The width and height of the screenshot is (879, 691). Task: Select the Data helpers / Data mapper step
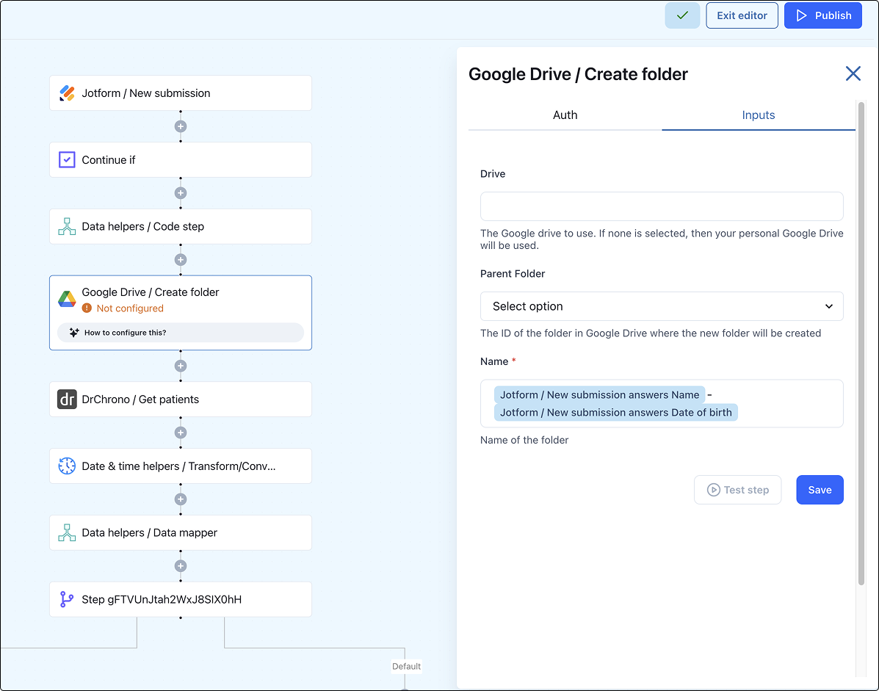[181, 532]
